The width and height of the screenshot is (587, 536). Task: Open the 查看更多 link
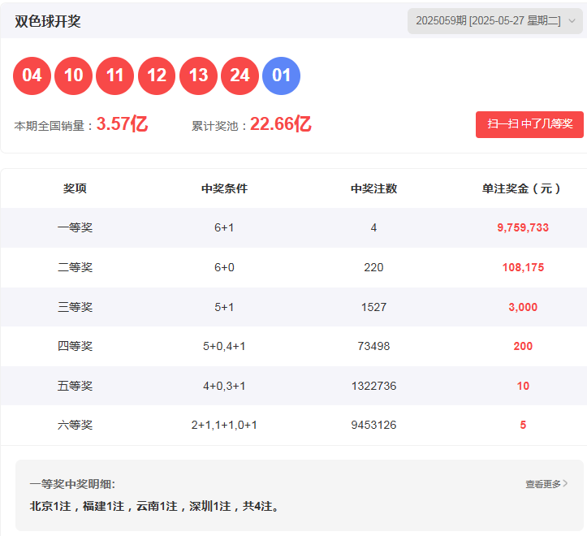pyautogui.click(x=542, y=484)
